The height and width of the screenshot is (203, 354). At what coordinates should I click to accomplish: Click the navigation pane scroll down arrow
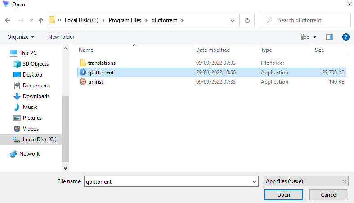pos(66,168)
